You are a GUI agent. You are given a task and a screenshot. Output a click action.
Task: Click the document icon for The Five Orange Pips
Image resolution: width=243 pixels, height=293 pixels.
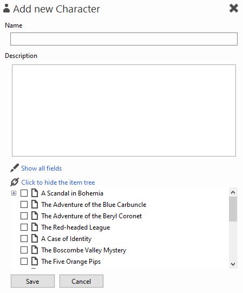(x=35, y=261)
